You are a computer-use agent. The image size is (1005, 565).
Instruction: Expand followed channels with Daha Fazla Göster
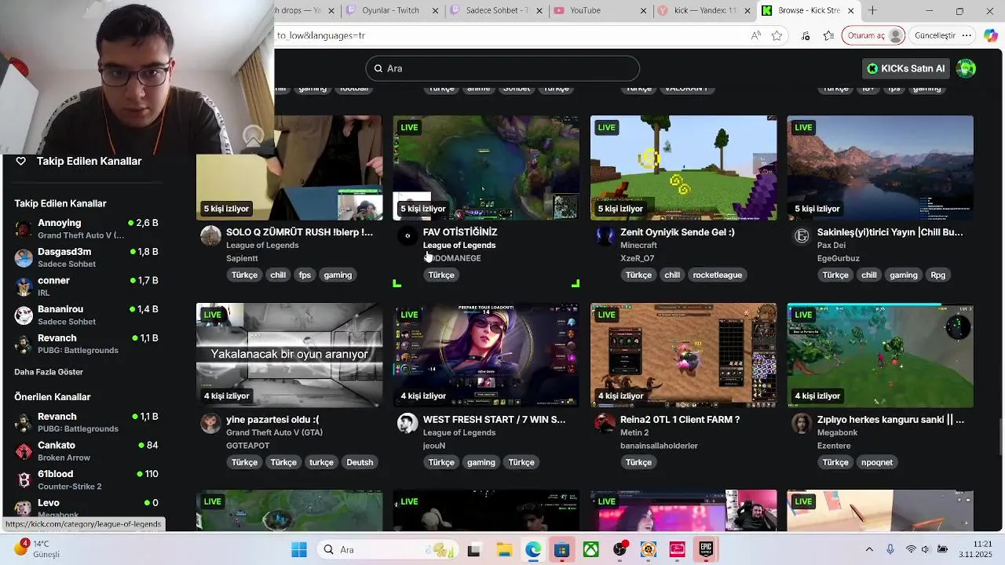click(49, 372)
